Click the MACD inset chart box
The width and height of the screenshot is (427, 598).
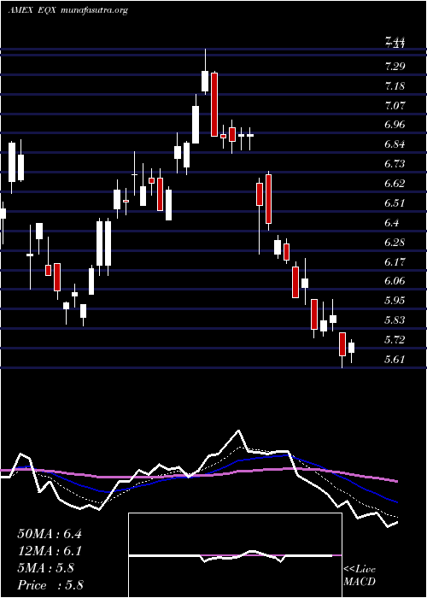tap(235, 555)
